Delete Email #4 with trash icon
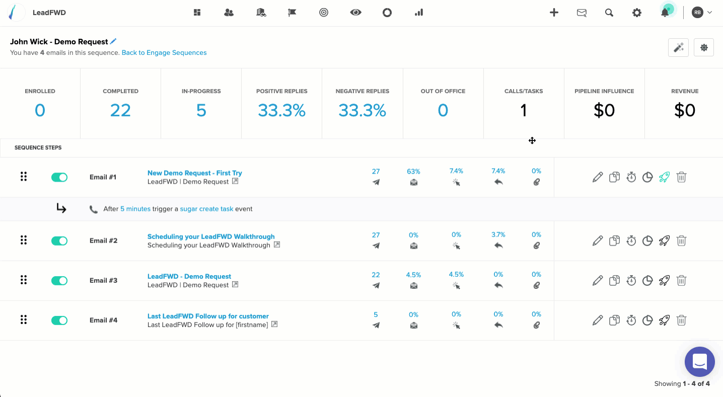 pyautogui.click(x=681, y=320)
